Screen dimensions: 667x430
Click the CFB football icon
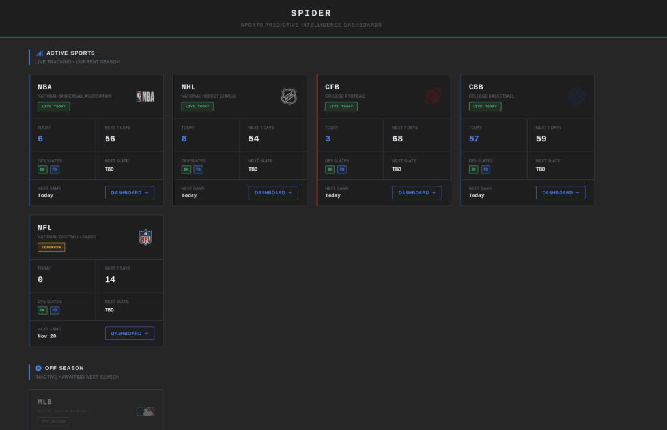coord(433,96)
